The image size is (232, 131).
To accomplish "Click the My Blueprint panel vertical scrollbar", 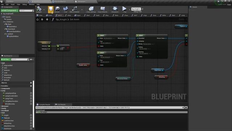I will point(33,104).
